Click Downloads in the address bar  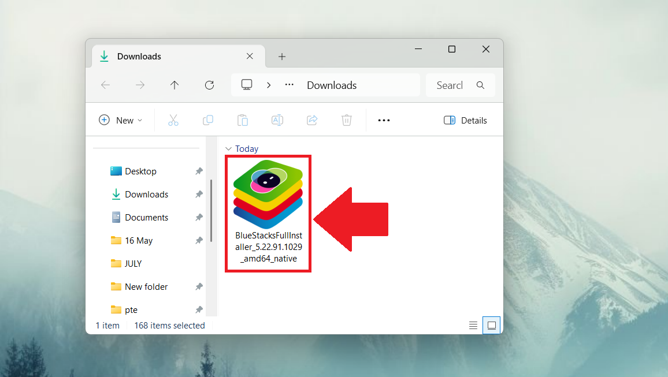(x=332, y=85)
